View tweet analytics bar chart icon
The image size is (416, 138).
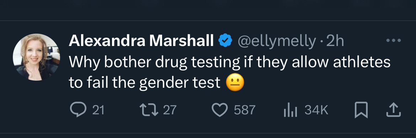[290, 110]
